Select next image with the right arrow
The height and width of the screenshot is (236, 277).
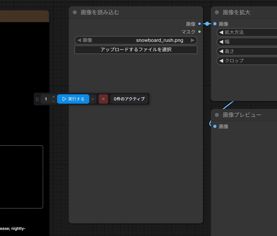point(193,40)
